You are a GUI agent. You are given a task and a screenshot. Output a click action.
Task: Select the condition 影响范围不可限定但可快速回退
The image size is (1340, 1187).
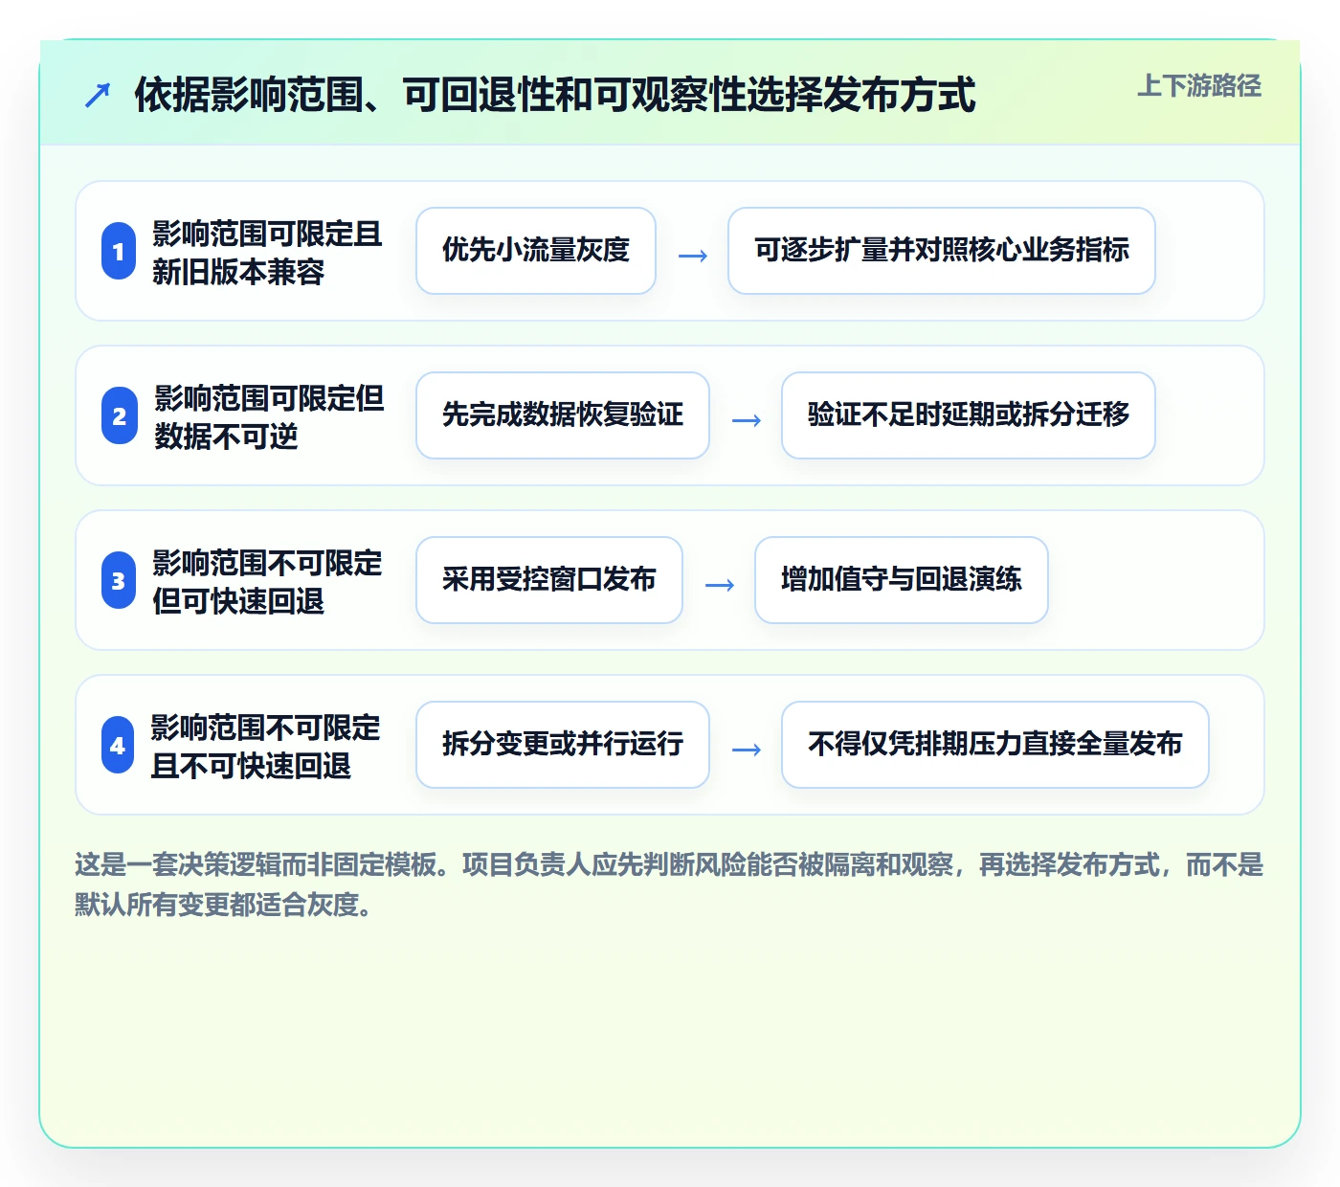point(267,581)
